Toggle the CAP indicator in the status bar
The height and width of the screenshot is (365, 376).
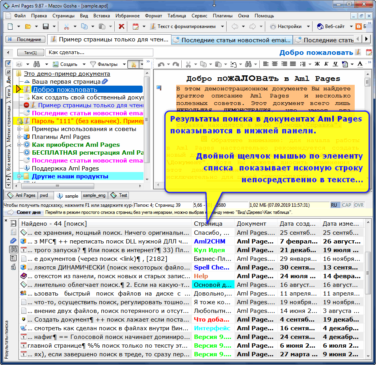(x=346, y=205)
